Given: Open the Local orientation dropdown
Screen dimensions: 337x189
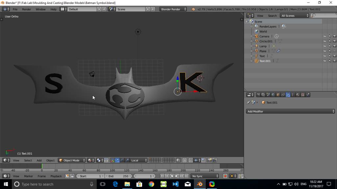Looking at the screenshot, I should tap(139, 160).
